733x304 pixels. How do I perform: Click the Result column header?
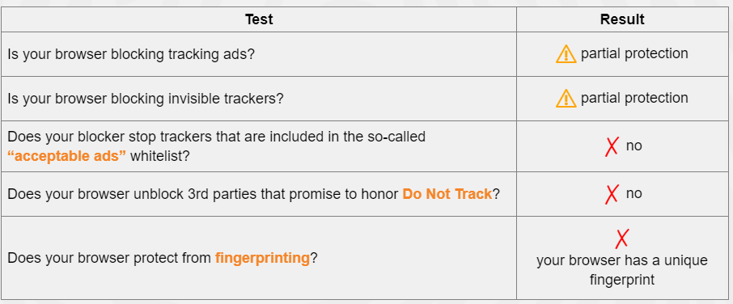coord(622,19)
